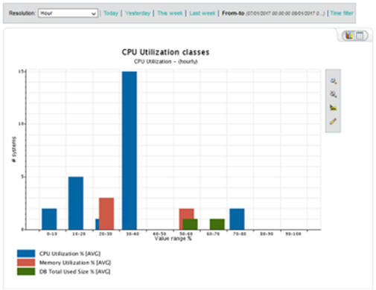Open the Time filter option
This screenshot has height=290, width=376.
[x=342, y=13]
